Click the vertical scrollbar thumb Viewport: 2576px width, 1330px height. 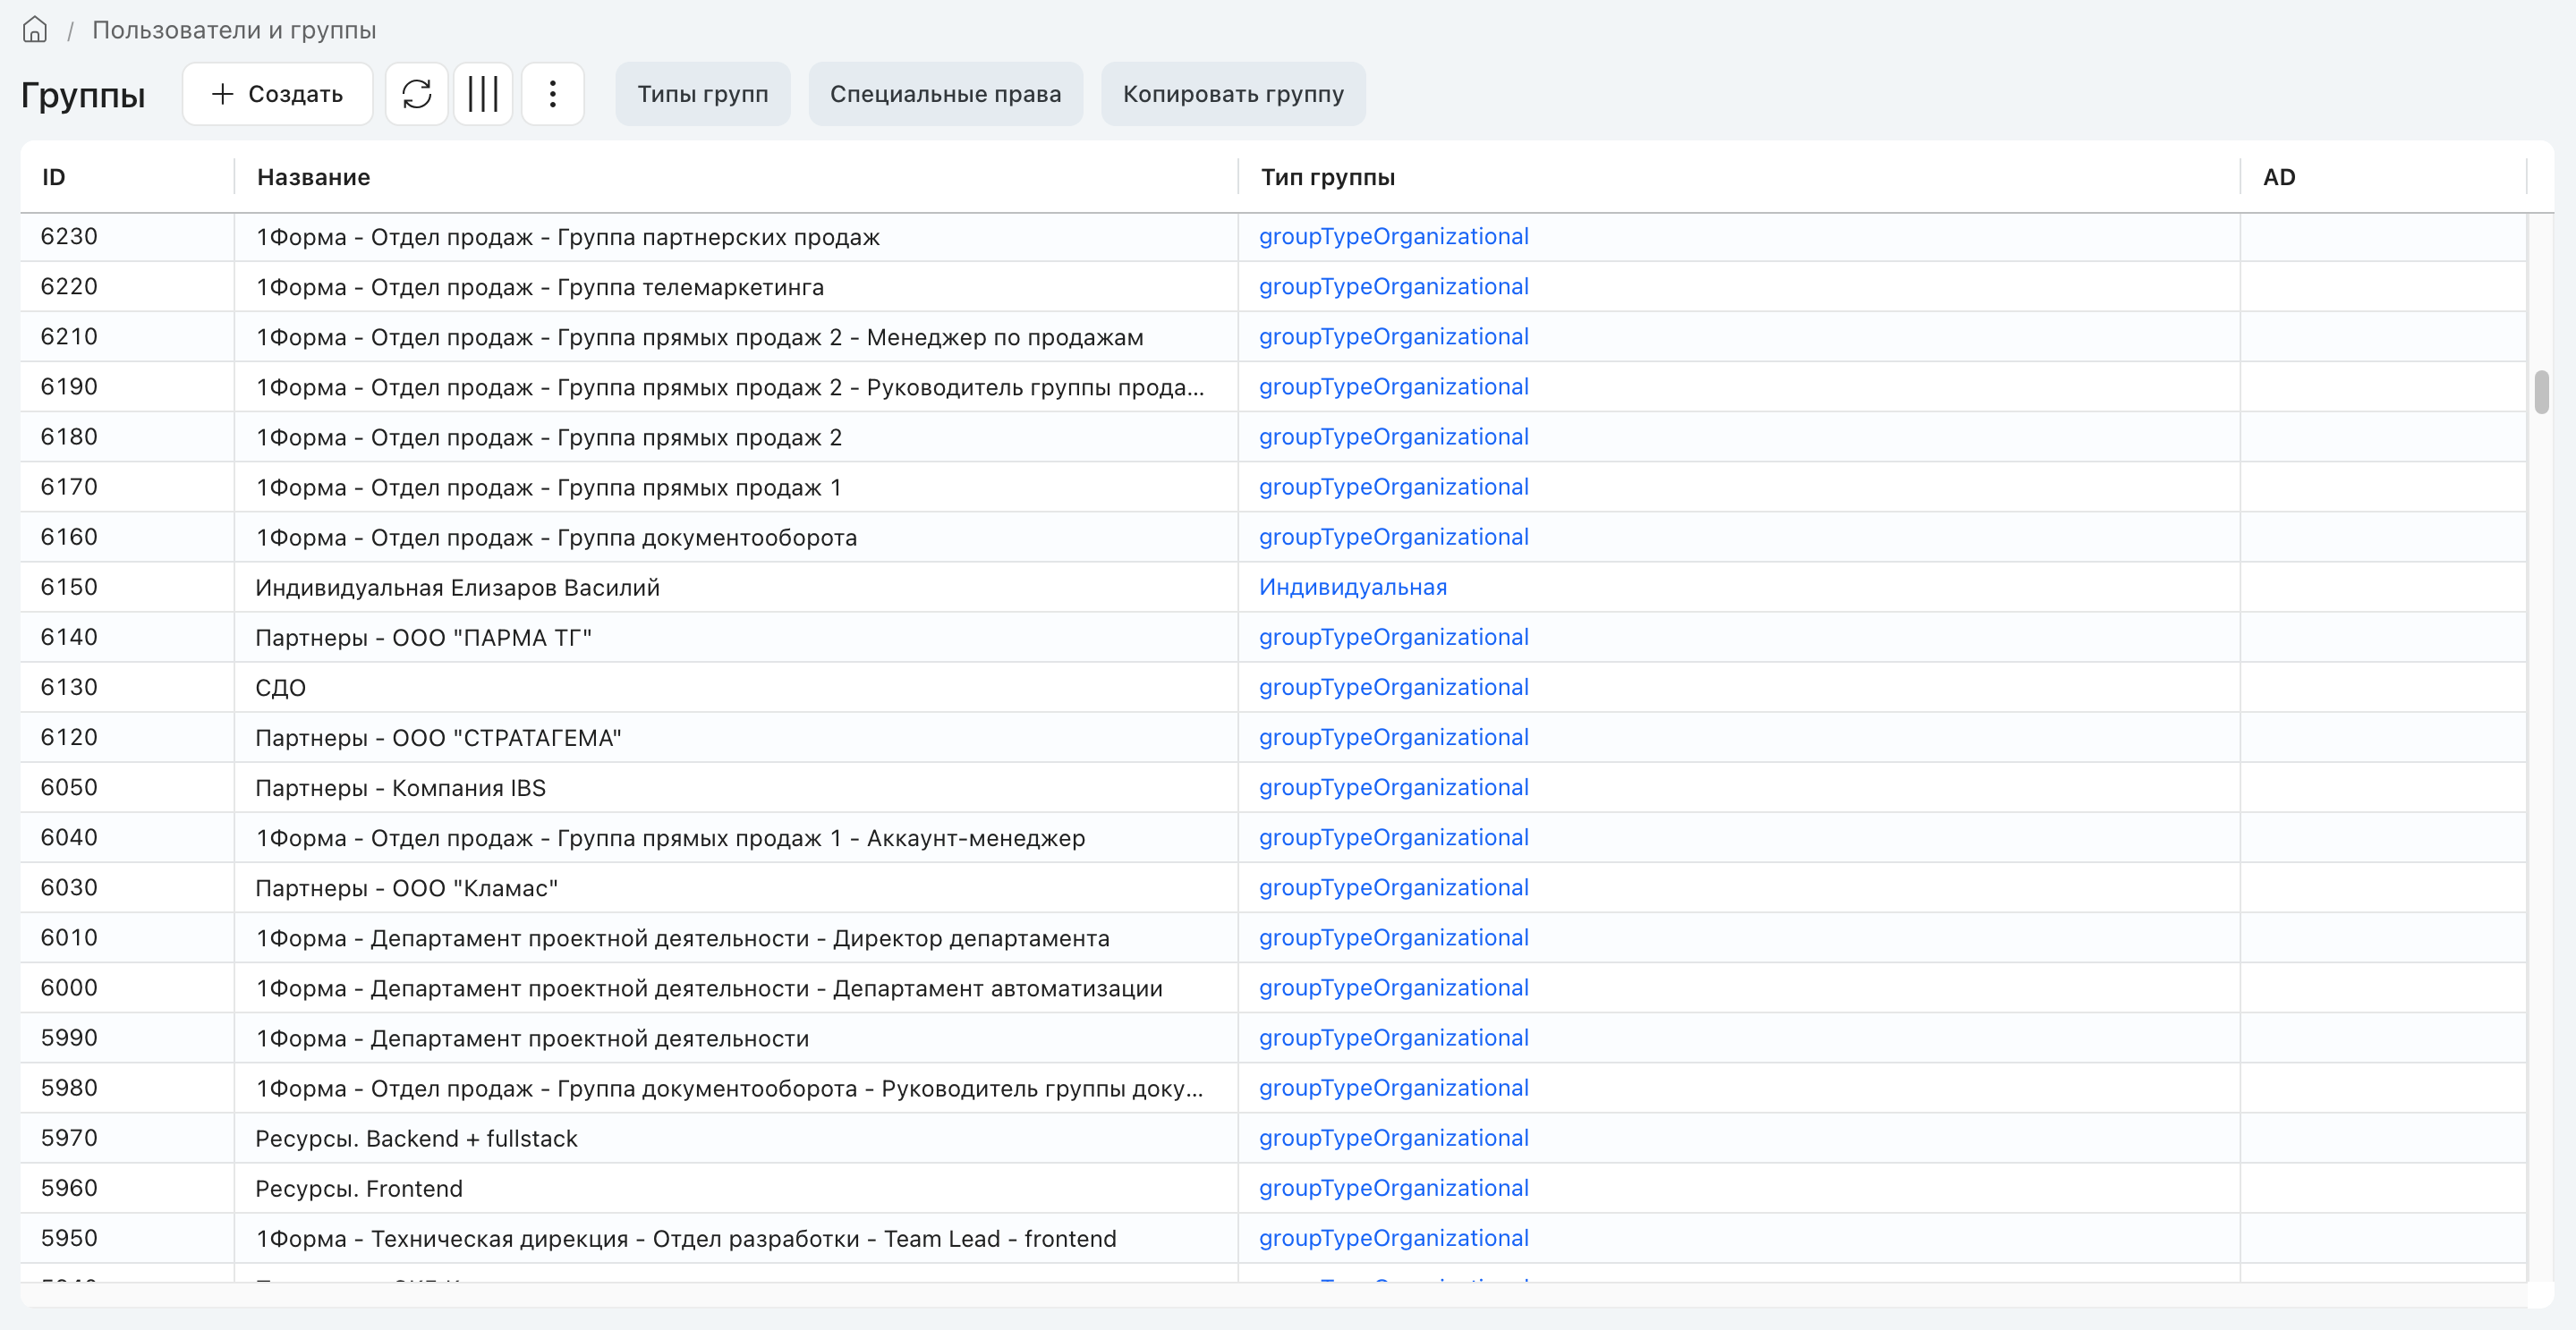(2541, 392)
